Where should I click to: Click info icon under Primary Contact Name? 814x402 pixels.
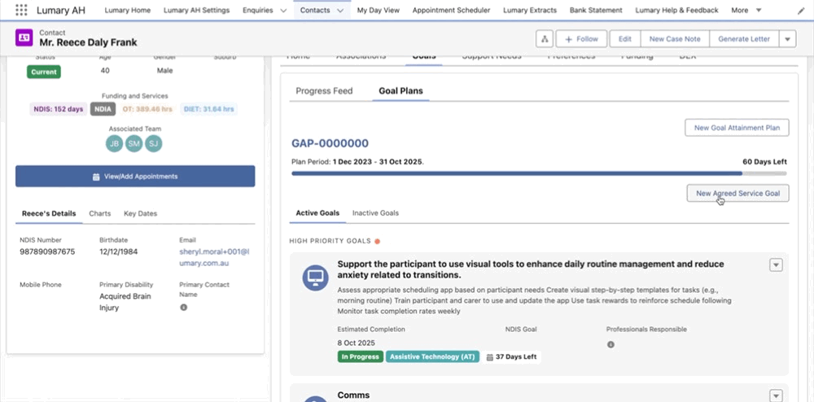(183, 307)
